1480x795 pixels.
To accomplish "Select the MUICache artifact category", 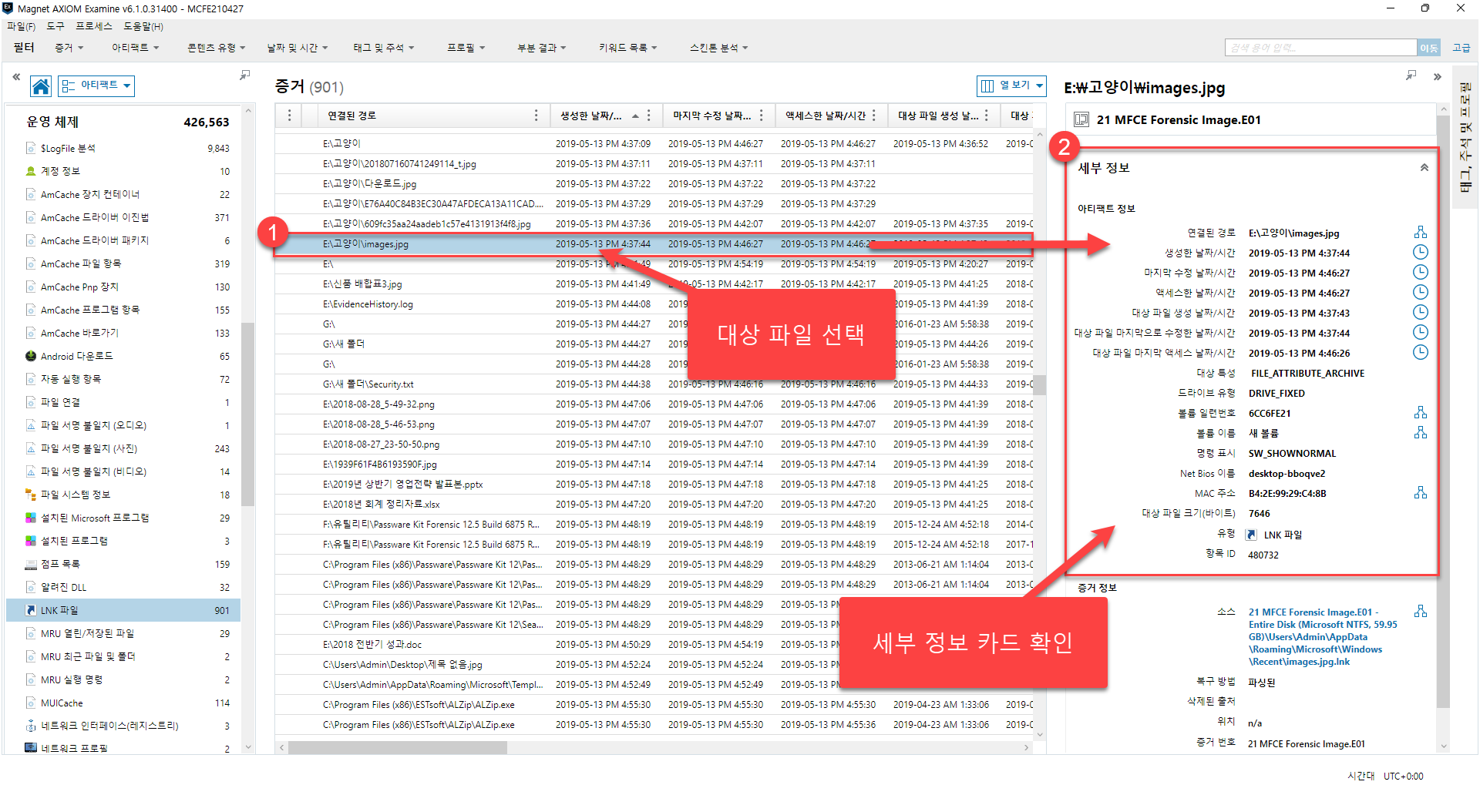I will (62, 703).
